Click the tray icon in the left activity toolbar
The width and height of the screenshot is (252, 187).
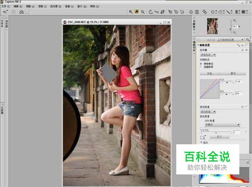coord(22,12)
